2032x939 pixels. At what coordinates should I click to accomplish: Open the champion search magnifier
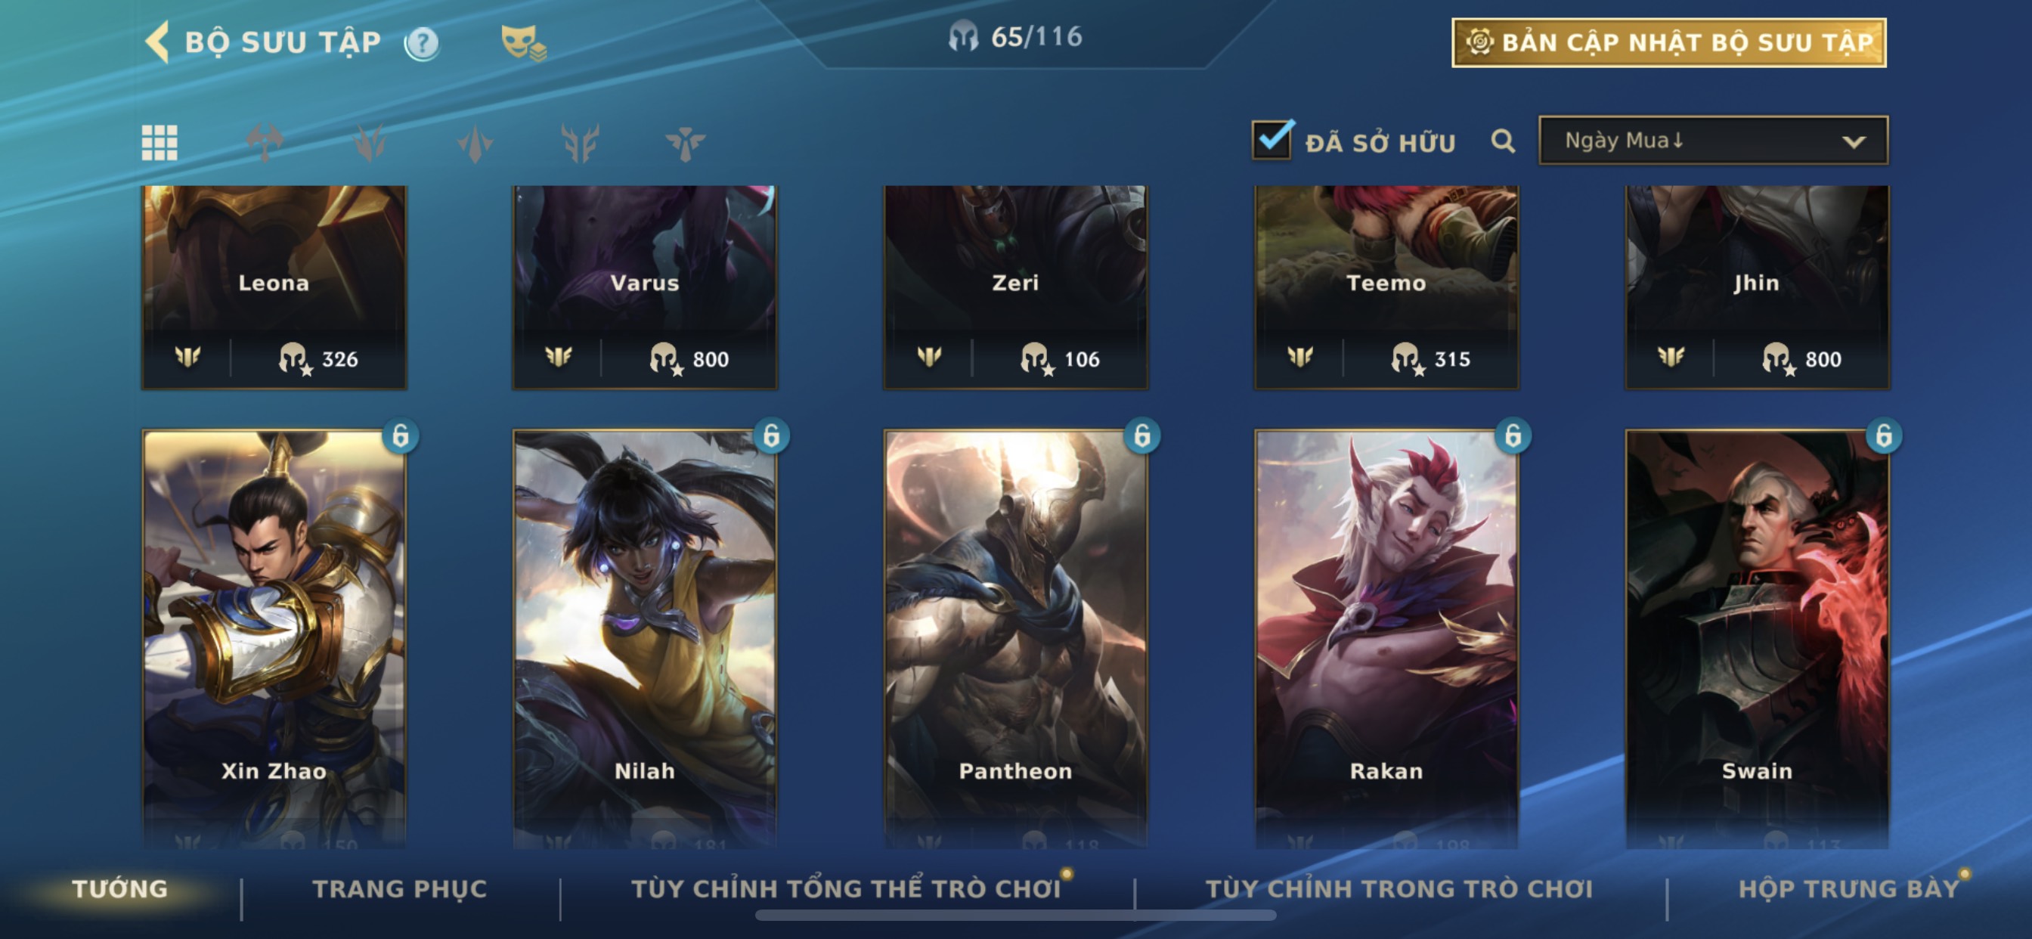click(1503, 142)
